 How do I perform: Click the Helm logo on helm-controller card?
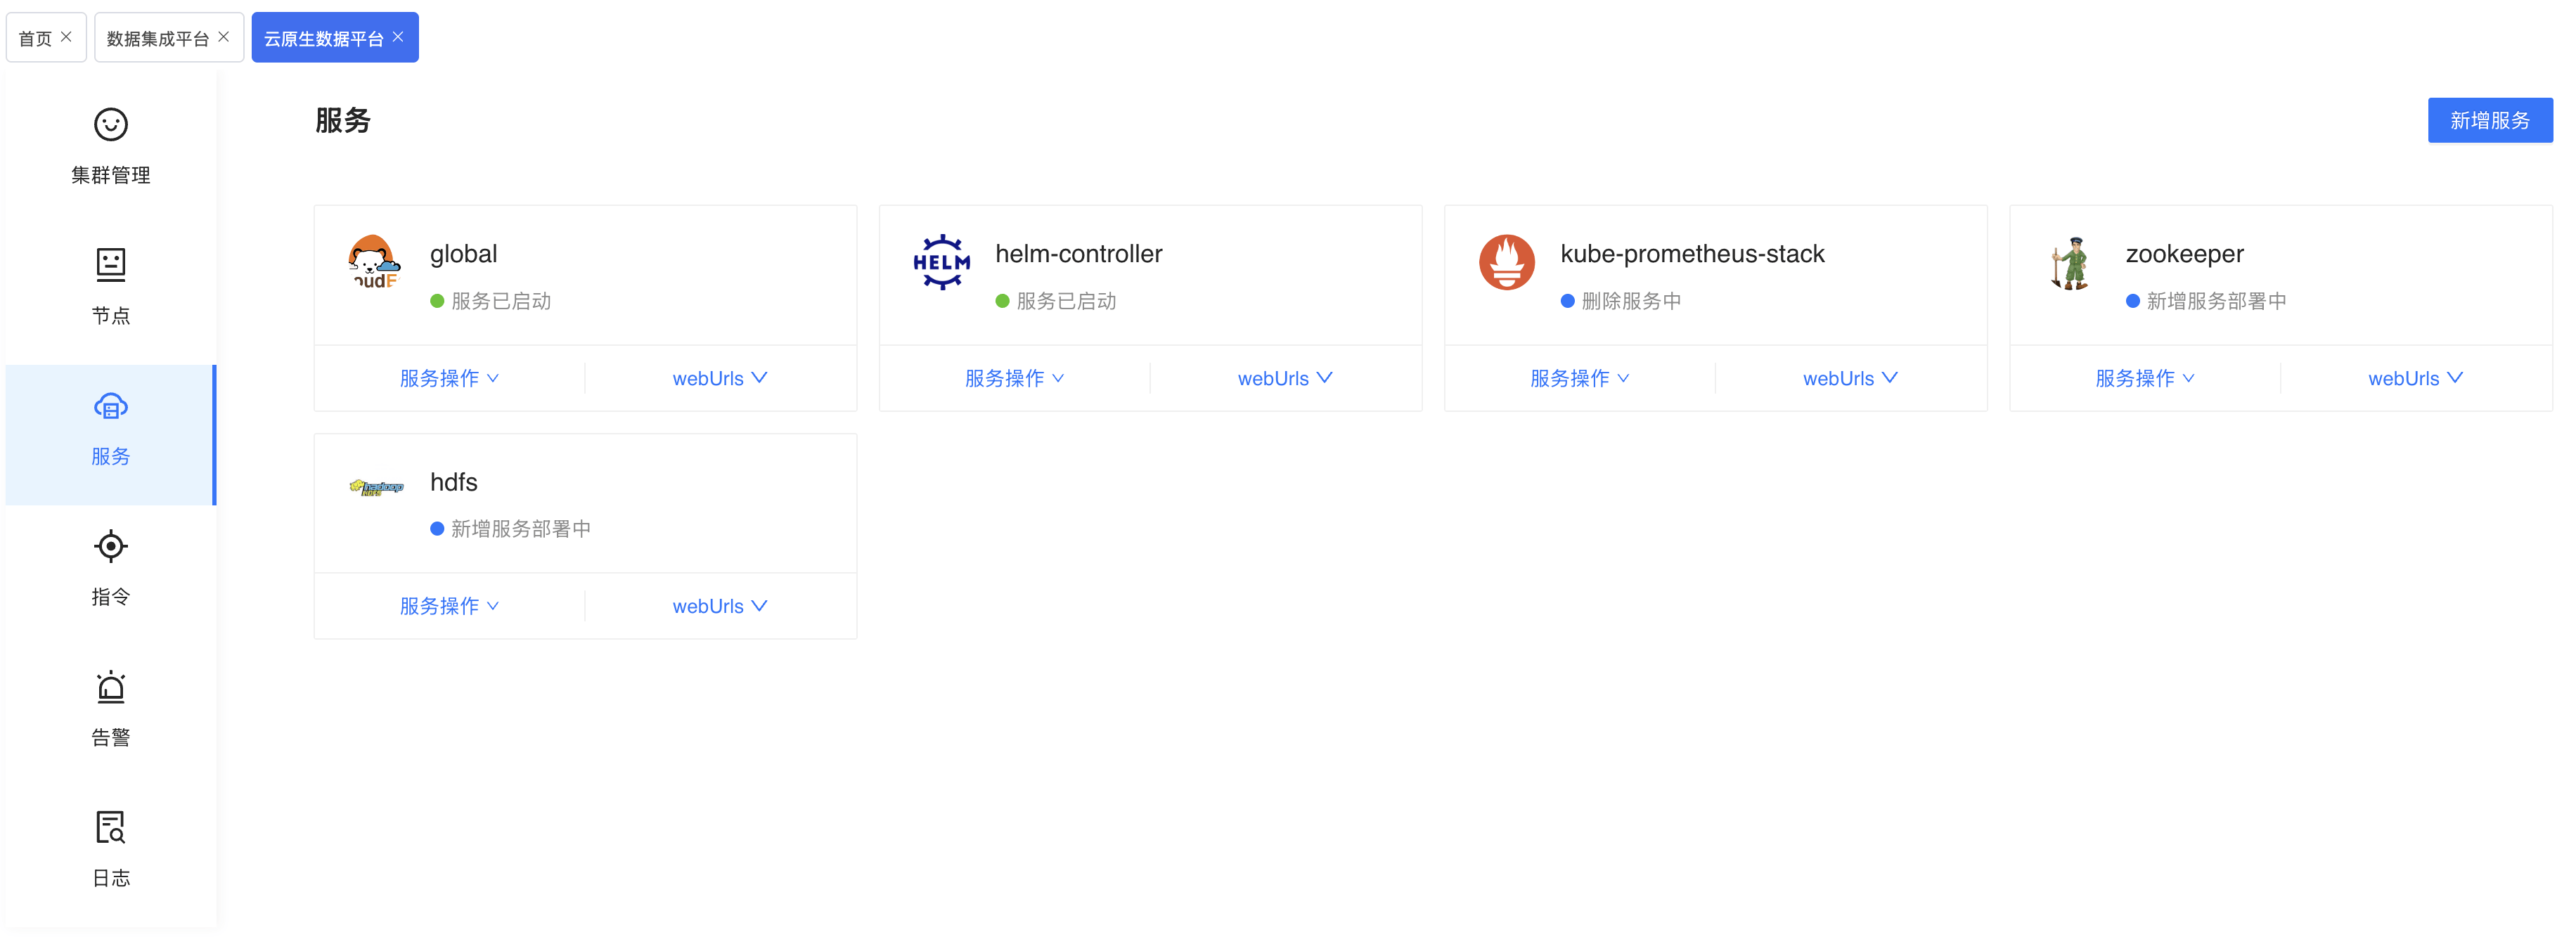click(x=941, y=262)
